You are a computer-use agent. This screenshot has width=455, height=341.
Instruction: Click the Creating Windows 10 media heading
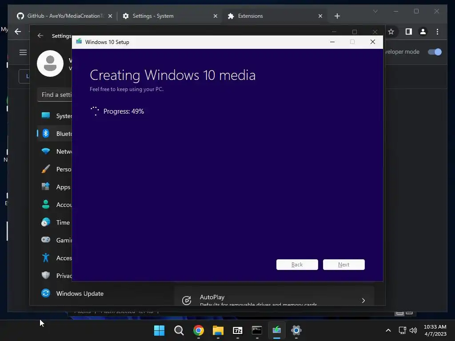point(173,75)
